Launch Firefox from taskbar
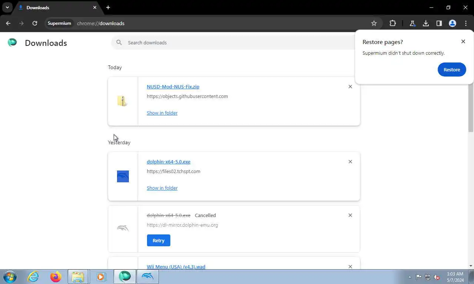The width and height of the screenshot is (474, 284). pos(56,277)
